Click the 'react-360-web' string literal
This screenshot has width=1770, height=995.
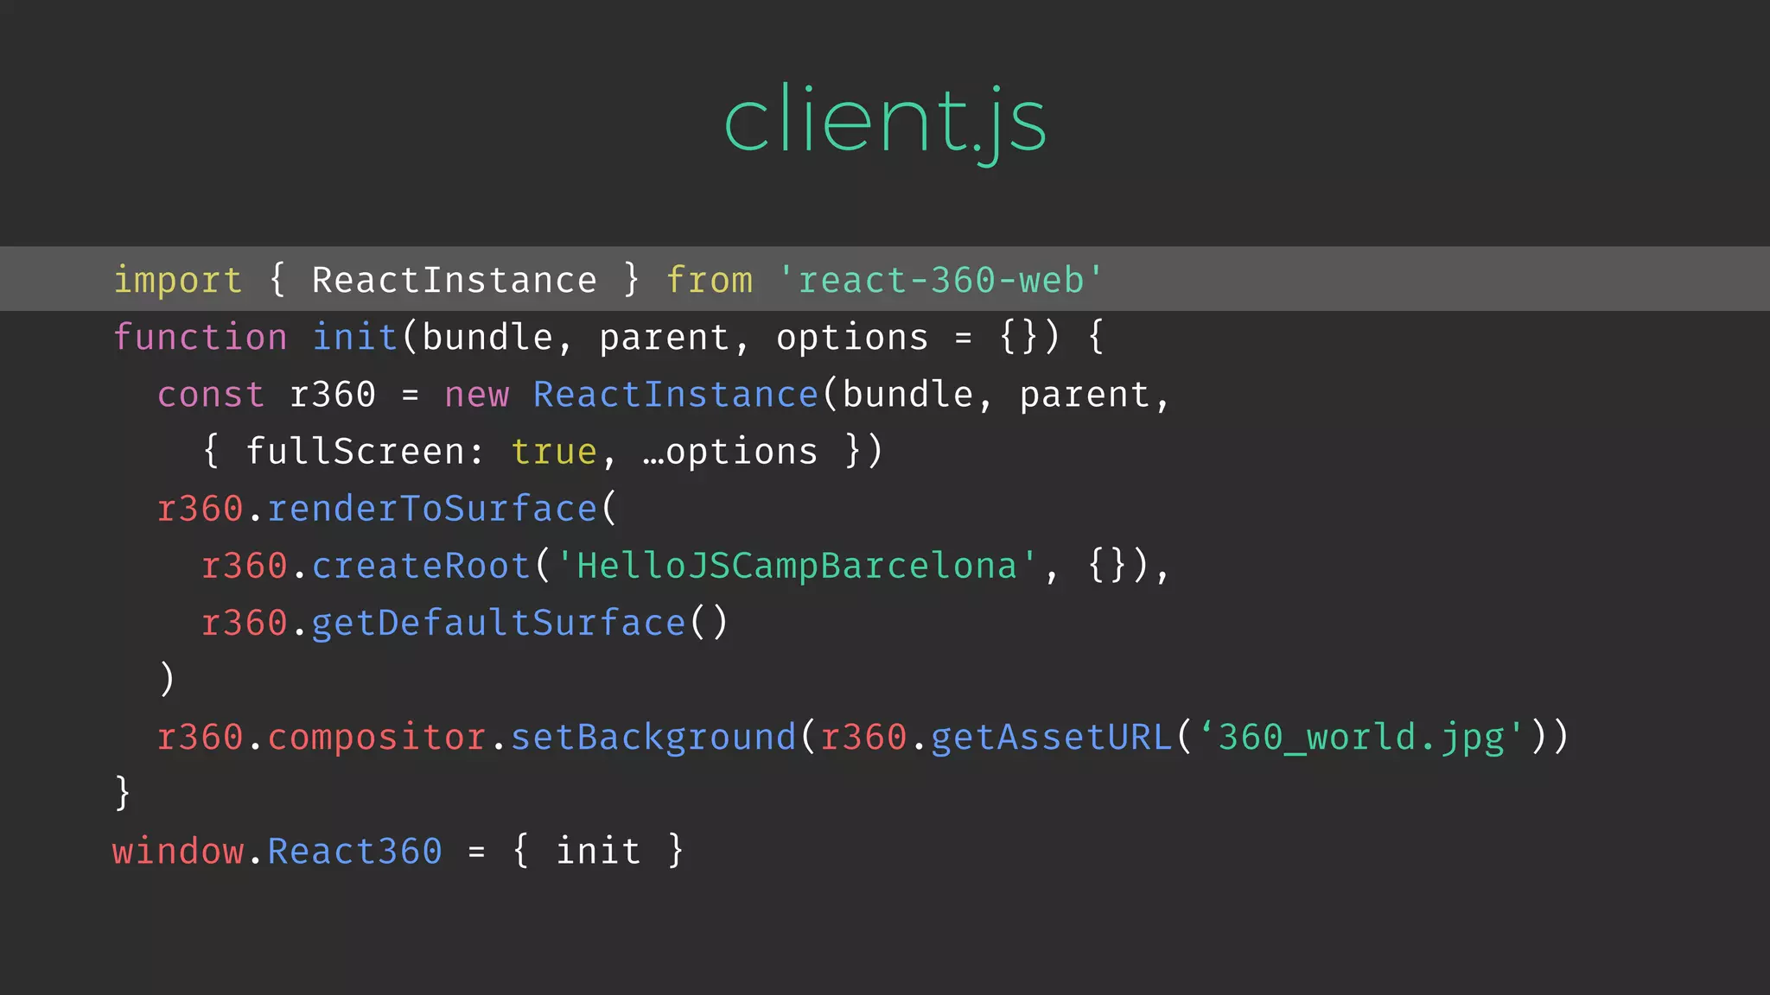(x=940, y=280)
